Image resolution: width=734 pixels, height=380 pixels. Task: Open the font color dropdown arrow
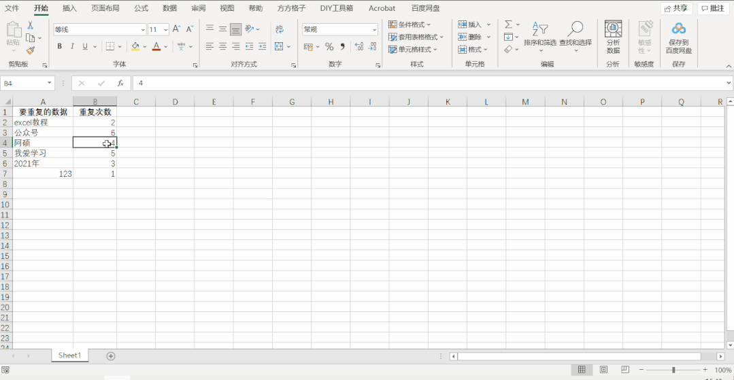click(165, 47)
